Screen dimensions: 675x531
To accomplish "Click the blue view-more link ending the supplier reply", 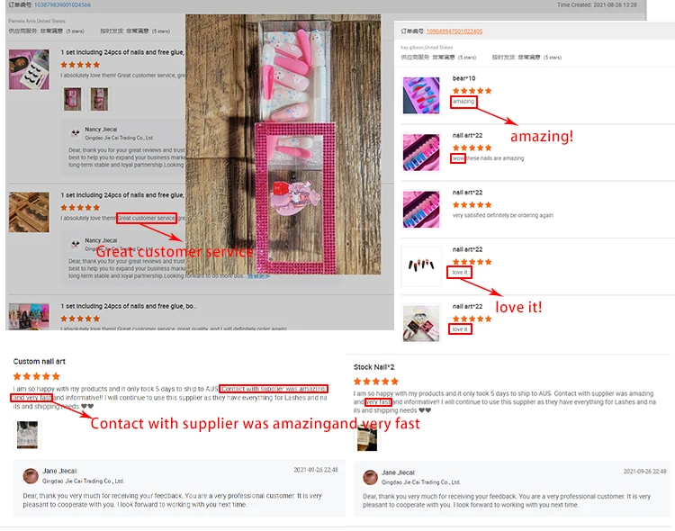I will [258, 276].
